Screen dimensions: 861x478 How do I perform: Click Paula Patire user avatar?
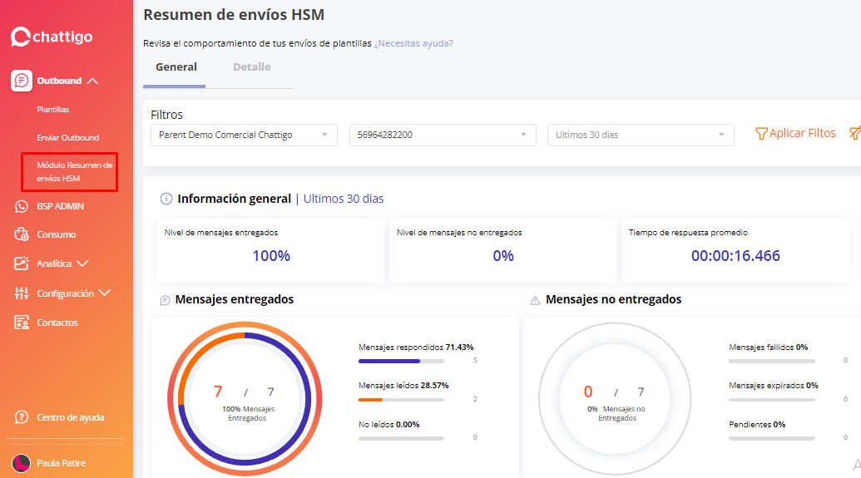[21, 463]
